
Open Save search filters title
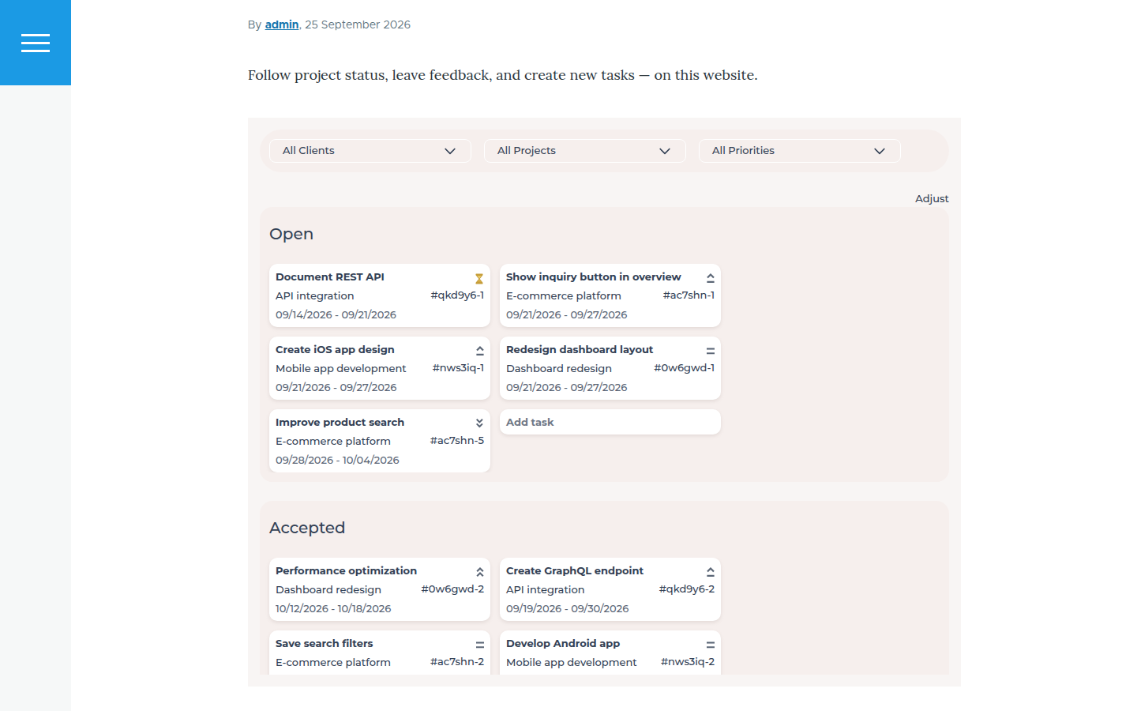coord(324,643)
